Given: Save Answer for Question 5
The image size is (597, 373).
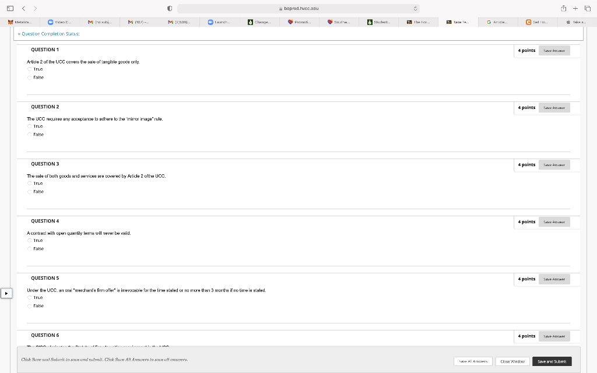Looking at the screenshot, I should (554, 279).
